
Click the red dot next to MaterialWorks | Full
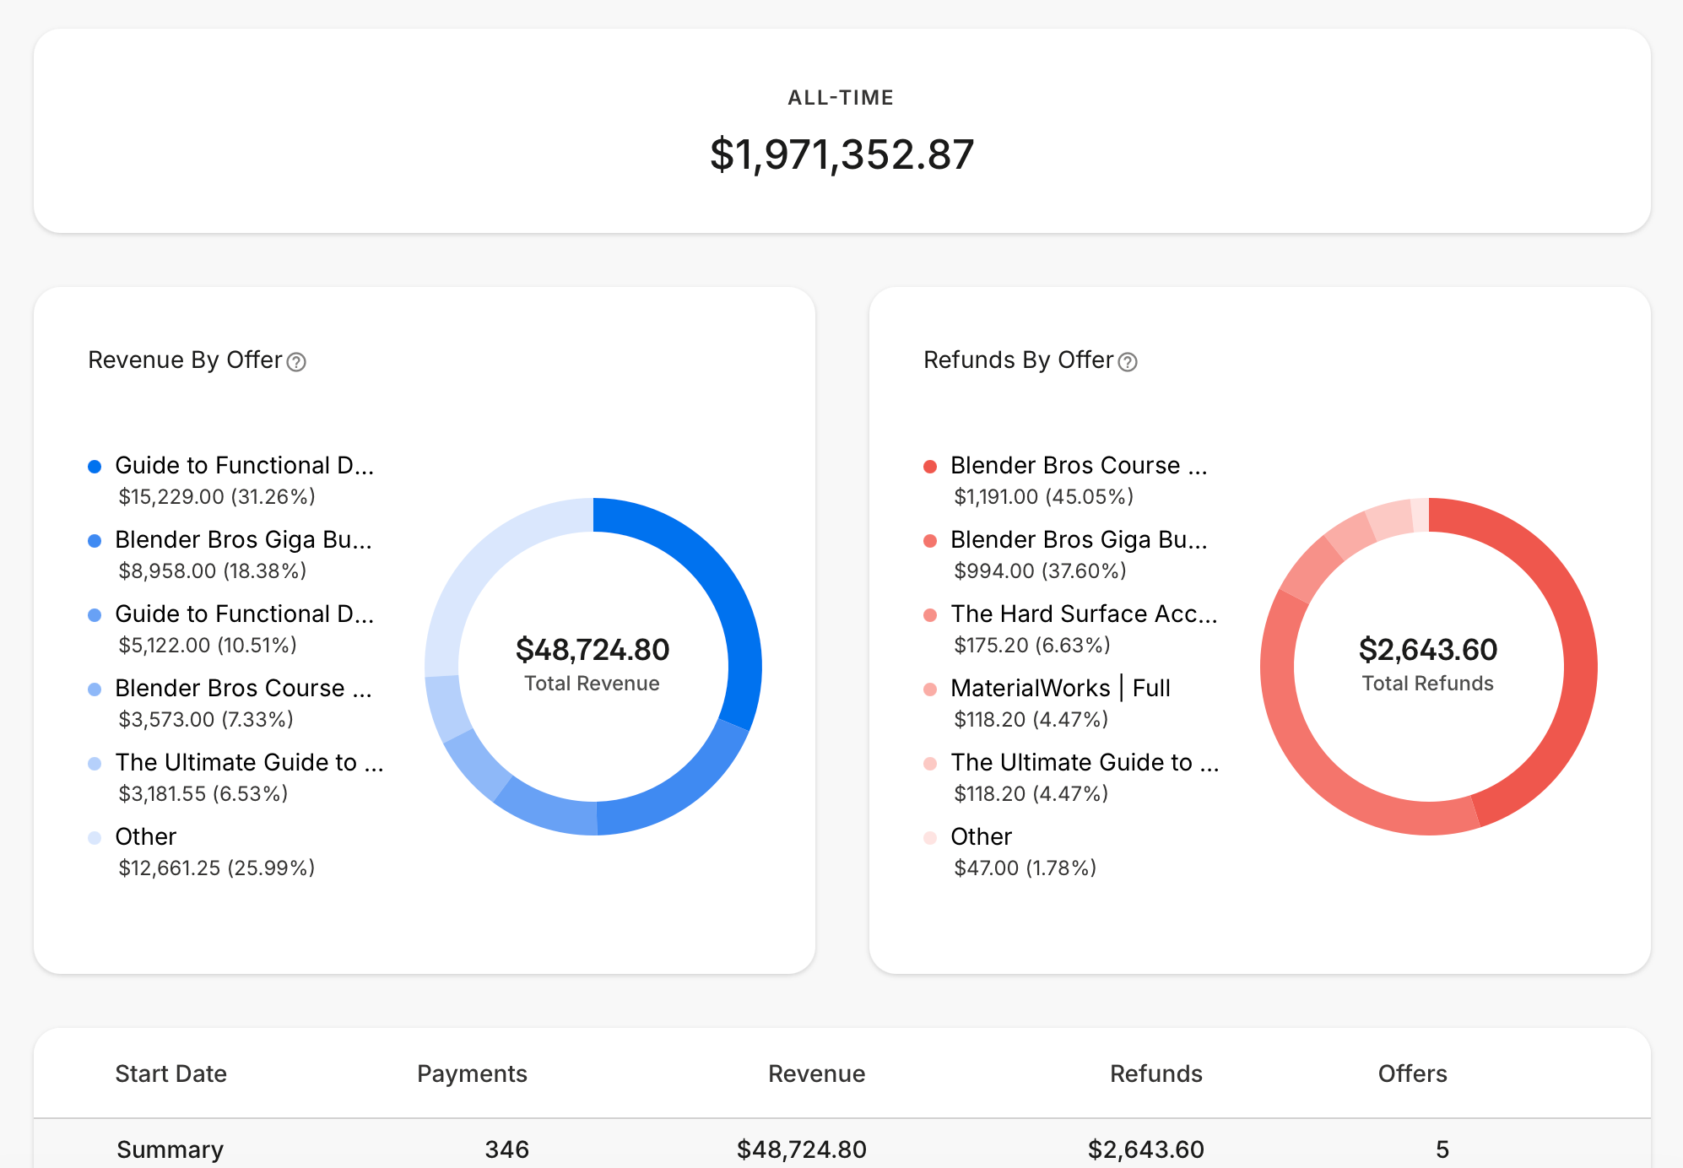point(931,688)
